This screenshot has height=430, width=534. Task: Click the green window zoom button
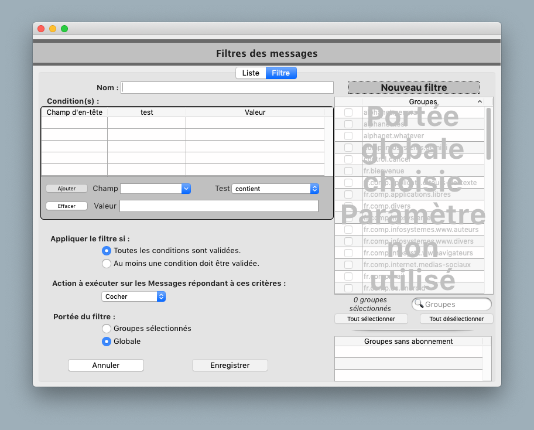(64, 29)
